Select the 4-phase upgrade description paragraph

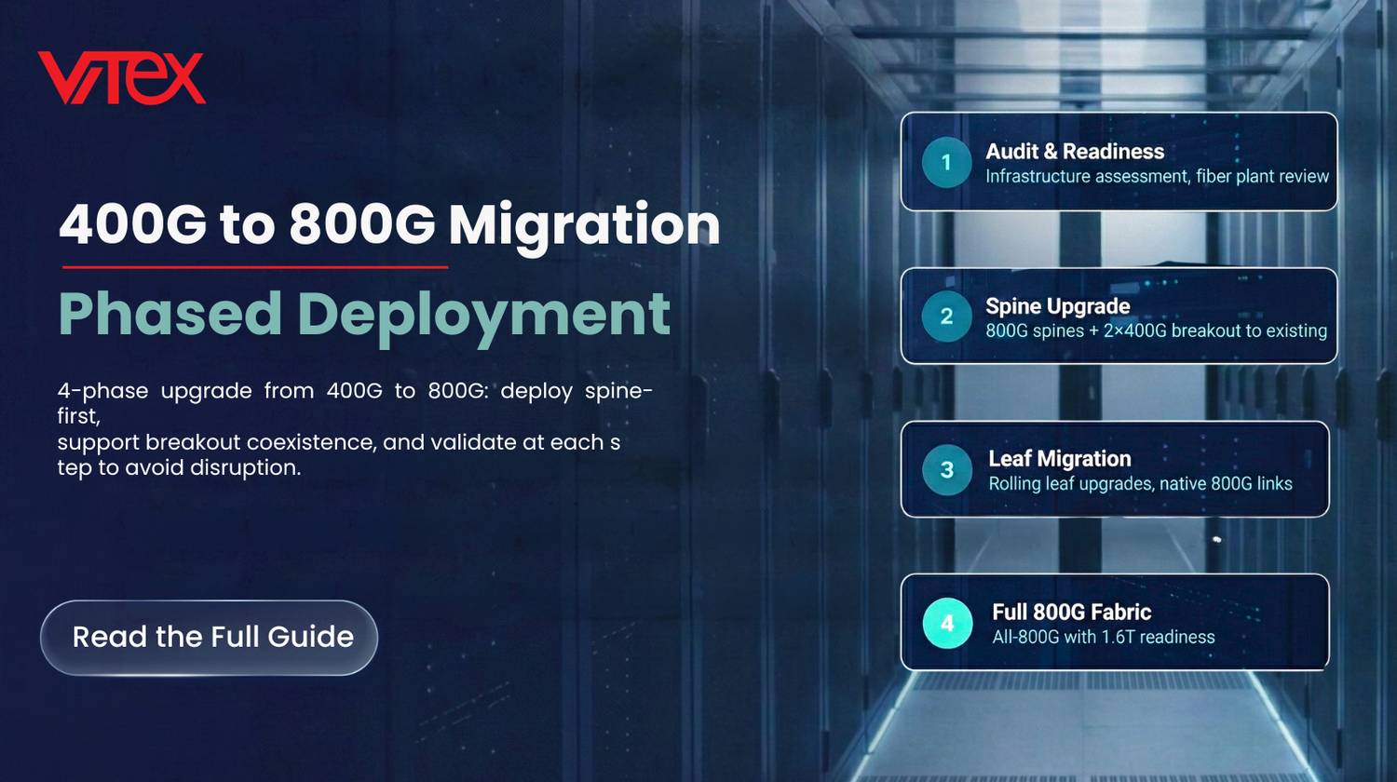354,428
